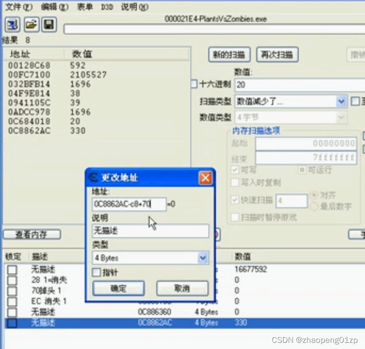Select result address 0C8862AC in the results list

(x=29, y=131)
